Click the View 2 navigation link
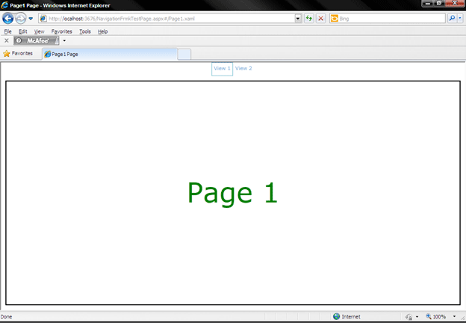 [243, 68]
